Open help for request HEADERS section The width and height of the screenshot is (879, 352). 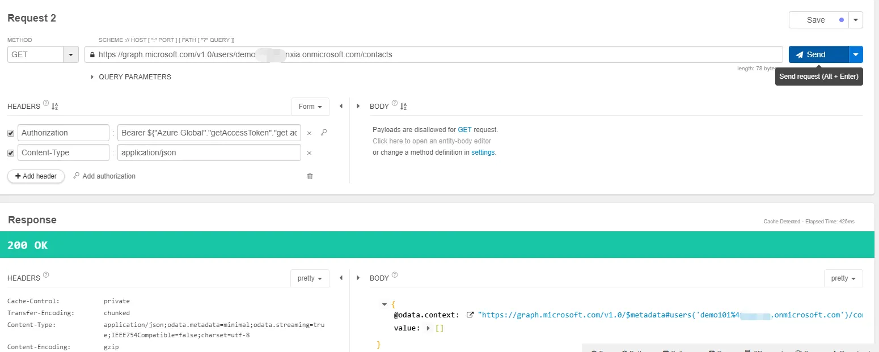tap(46, 104)
